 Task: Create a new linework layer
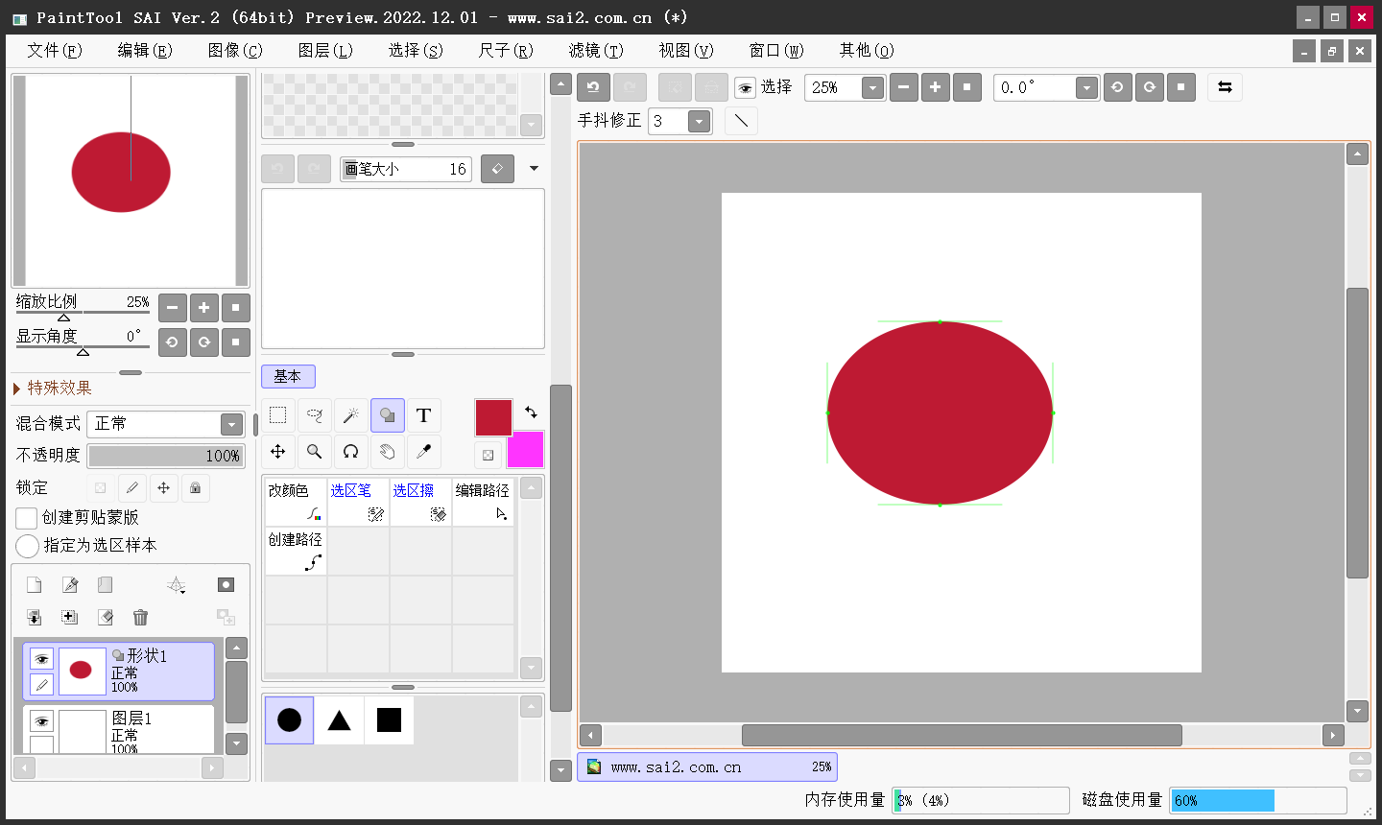click(70, 585)
